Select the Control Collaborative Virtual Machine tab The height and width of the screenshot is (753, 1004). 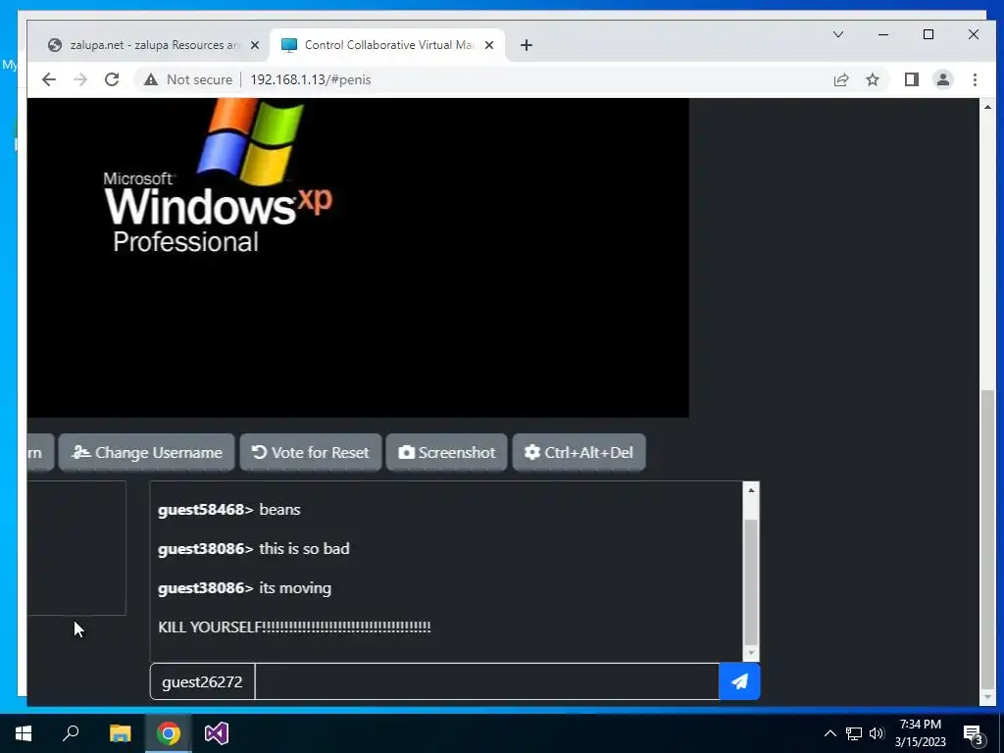tap(388, 45)
